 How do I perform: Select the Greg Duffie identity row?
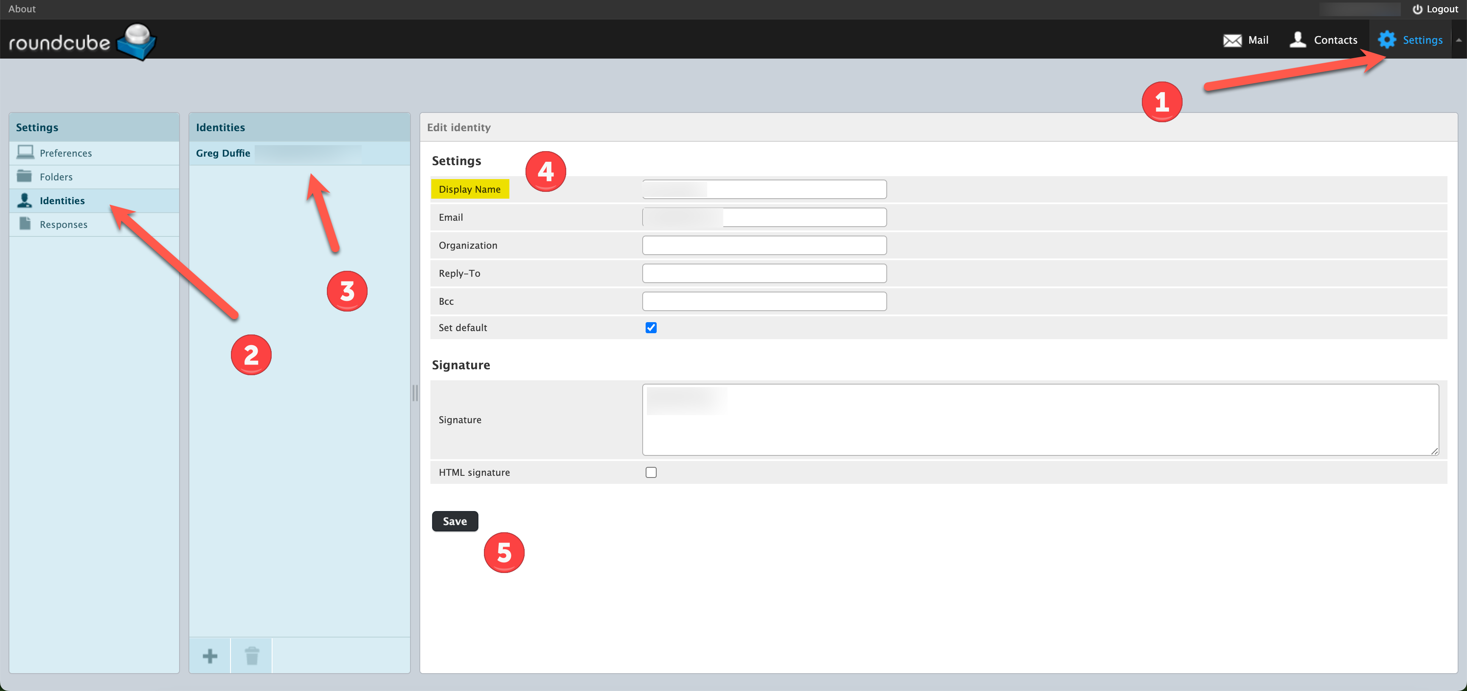[x=300, y=153]
